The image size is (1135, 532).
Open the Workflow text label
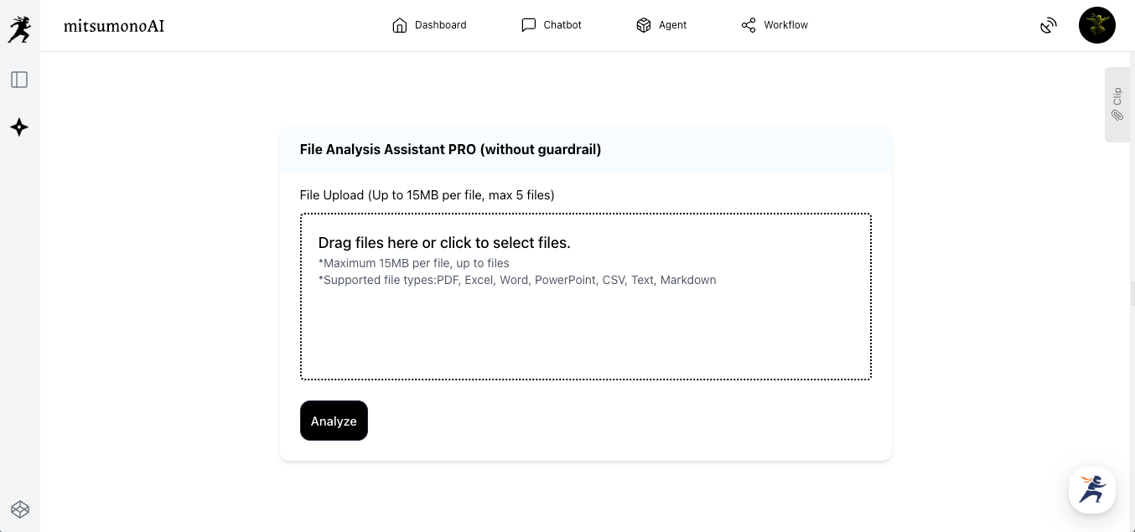coord(785,25)
